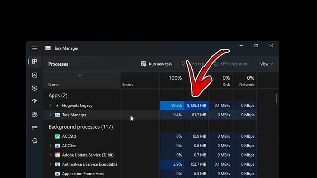Open the App history sidebar icon

[x=35, y=88]
